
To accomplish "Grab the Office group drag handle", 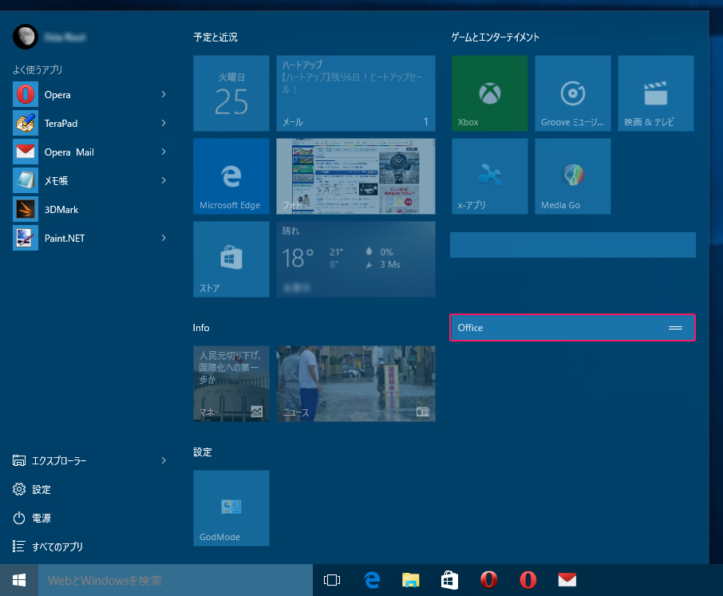I will (675, 328).
